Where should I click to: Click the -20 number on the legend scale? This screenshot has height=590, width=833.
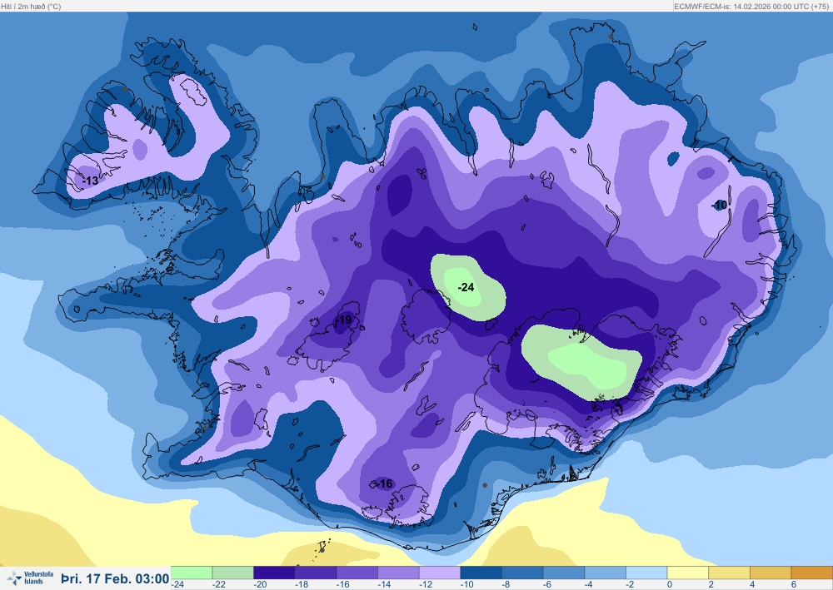[x=260, y=585]
